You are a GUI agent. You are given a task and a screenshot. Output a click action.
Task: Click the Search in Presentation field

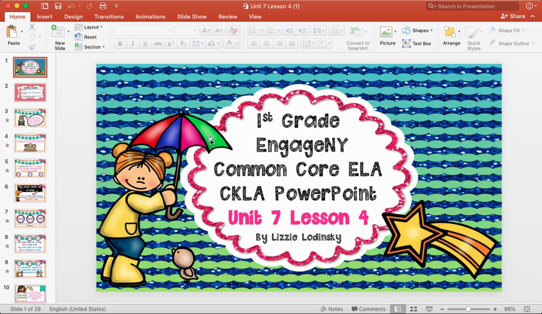pos(473,6)
